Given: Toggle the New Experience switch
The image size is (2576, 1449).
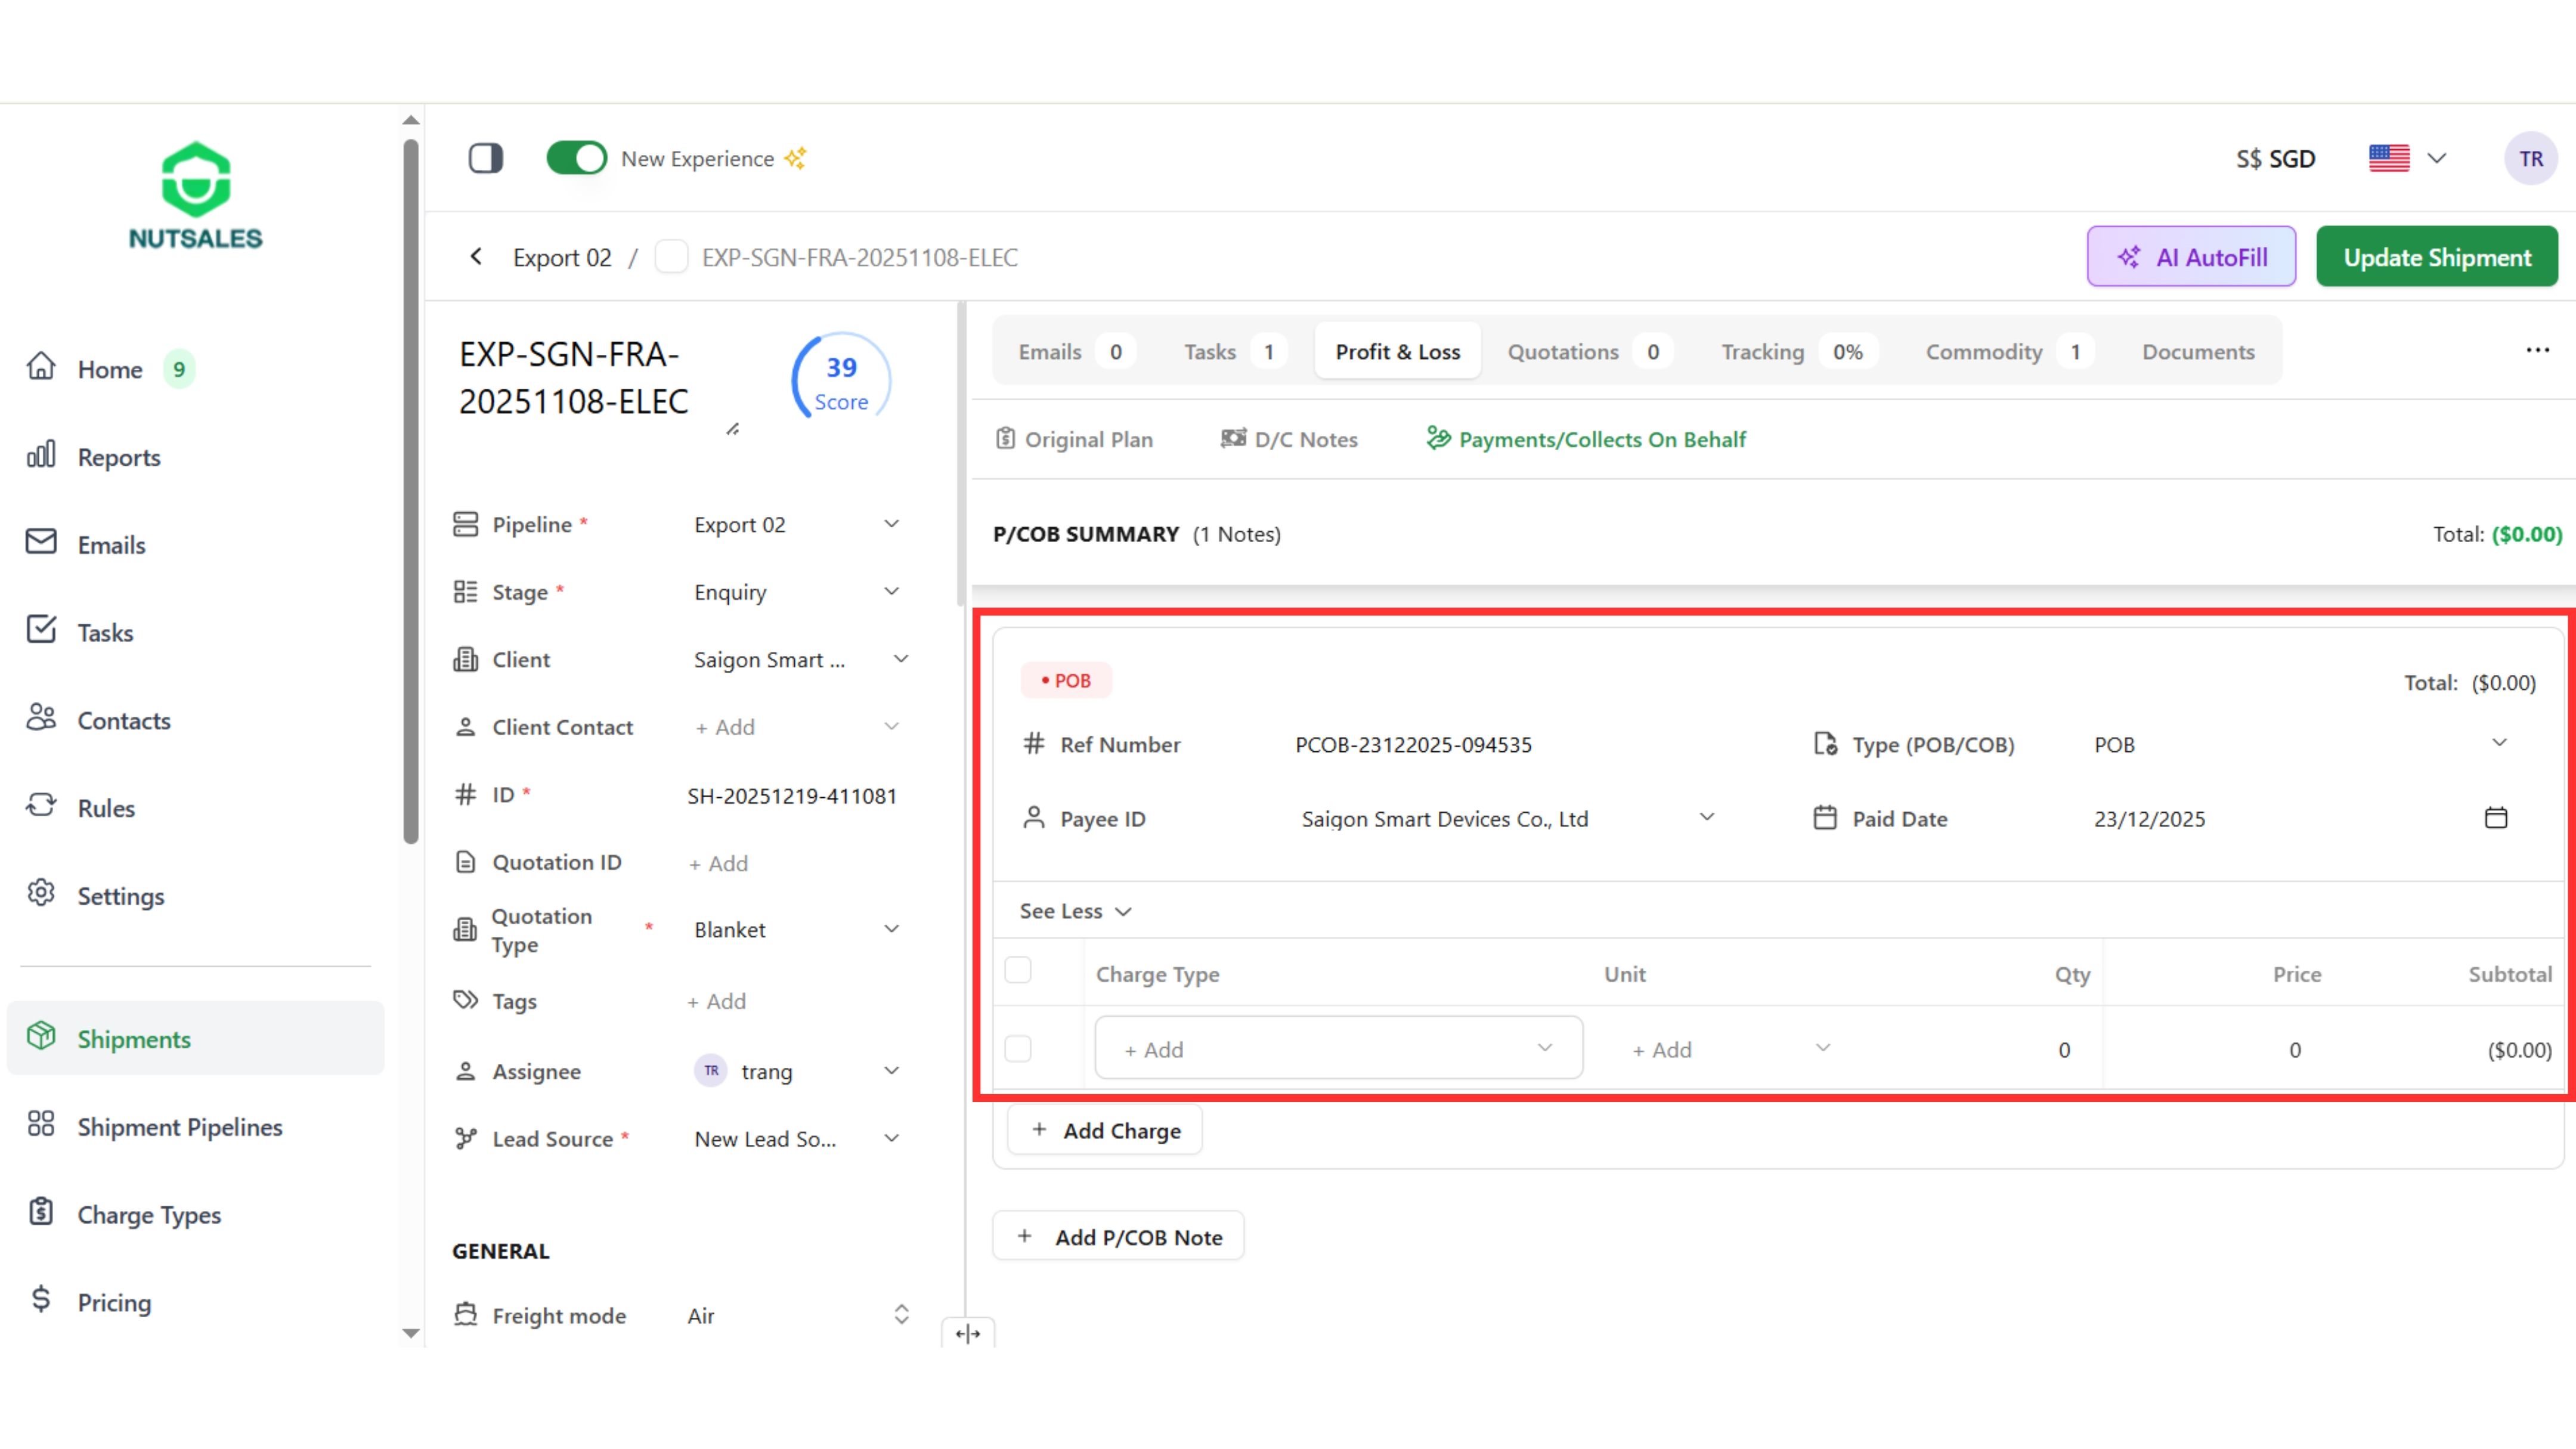Looking at the screenshot, I should pyautogui.click(x=576, y=158).
